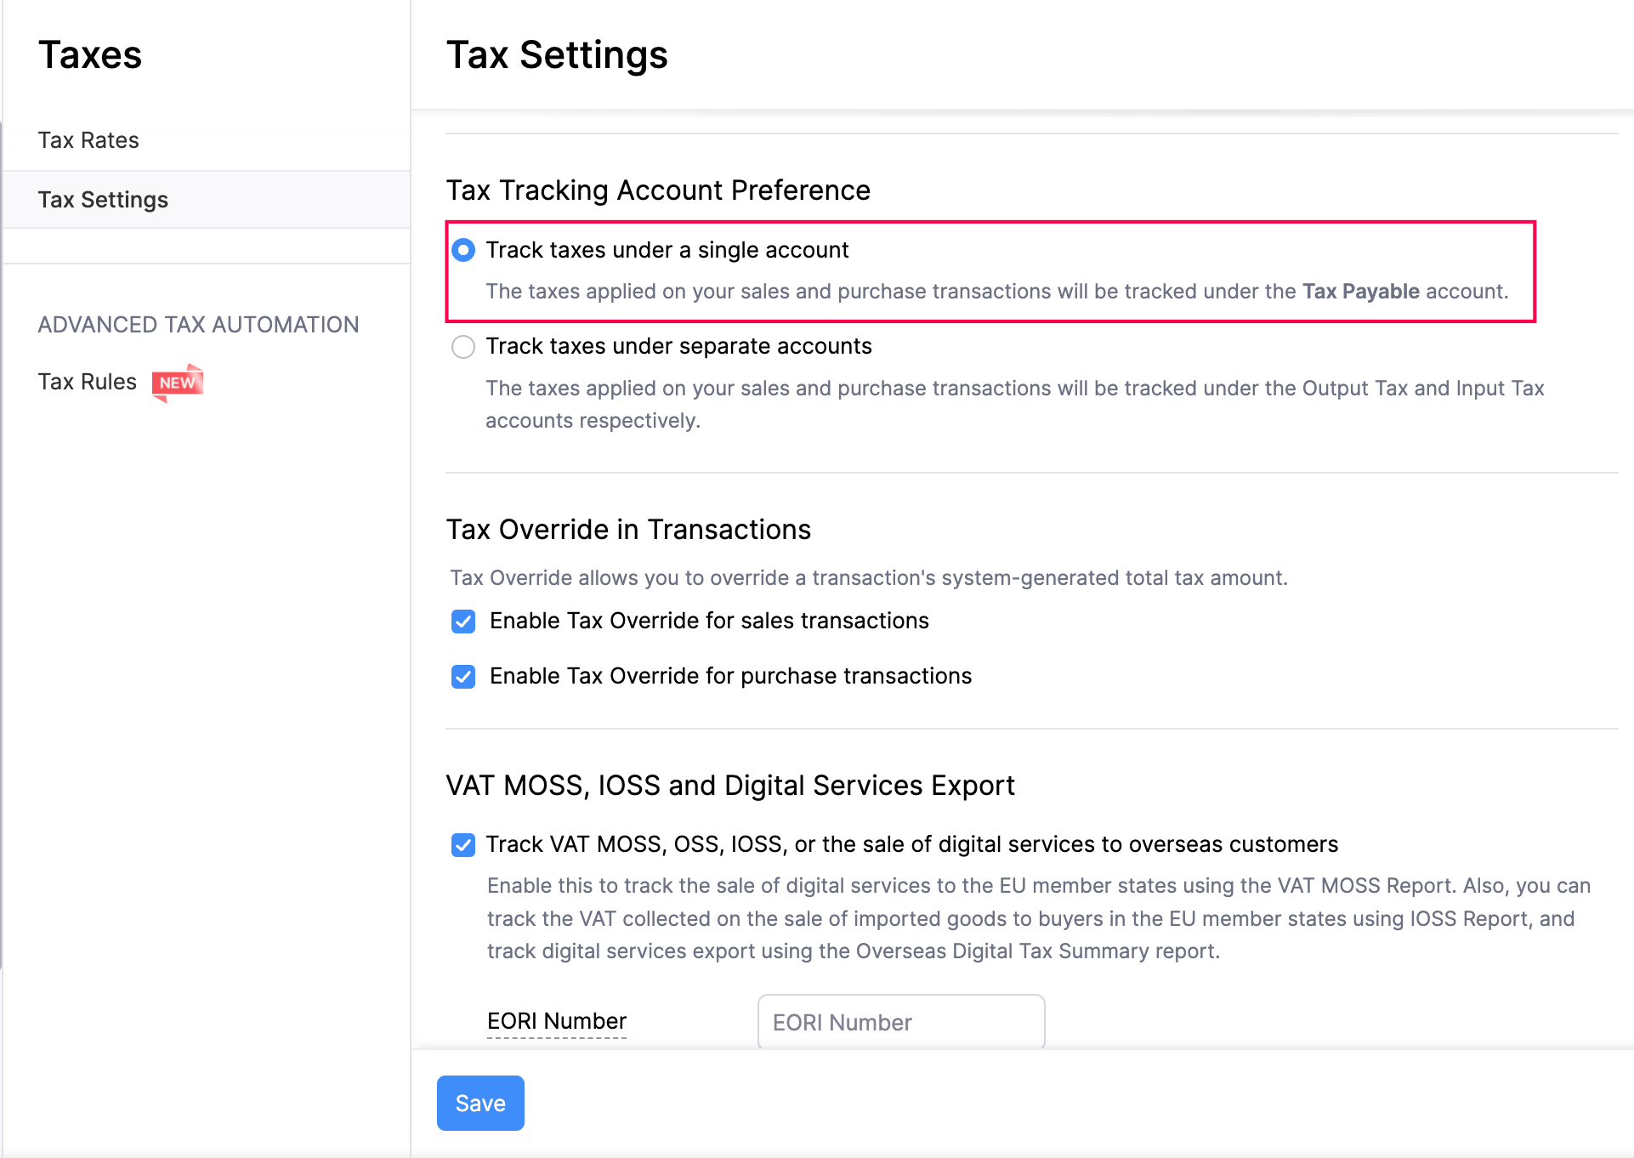Image resolution: width=1634 pixels, height=1158 pixels.
Task: Uncheck the VAT MOSS tracking option
Action: point(463,844)
